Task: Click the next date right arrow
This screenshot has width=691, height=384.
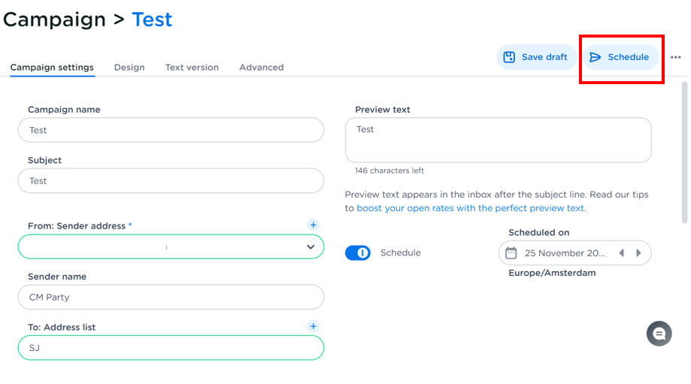Action: 639,253
